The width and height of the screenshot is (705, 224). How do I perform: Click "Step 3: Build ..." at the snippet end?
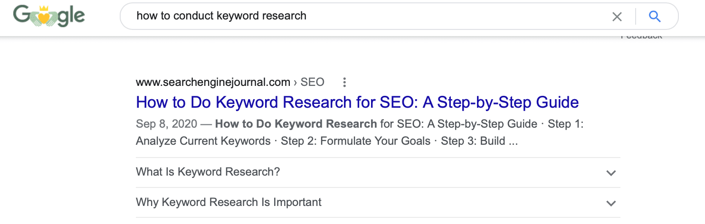(479, 141)
